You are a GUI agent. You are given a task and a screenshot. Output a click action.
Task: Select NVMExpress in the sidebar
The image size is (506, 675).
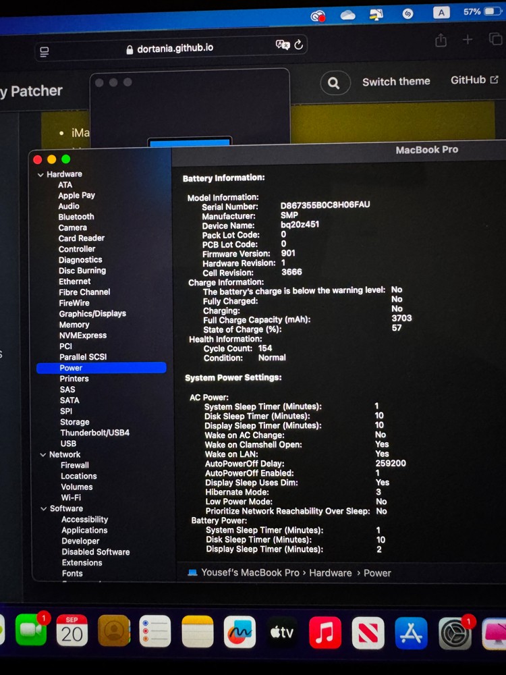[x=83, y=335]
